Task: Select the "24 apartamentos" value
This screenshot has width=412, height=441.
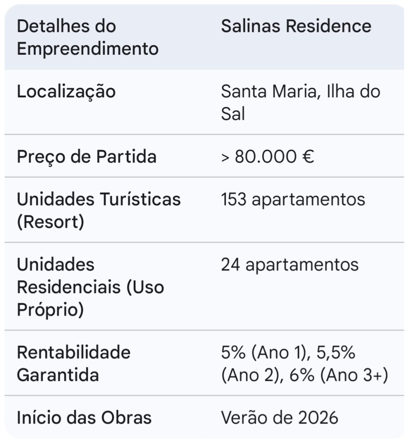Action: click(x=289, y=264)
